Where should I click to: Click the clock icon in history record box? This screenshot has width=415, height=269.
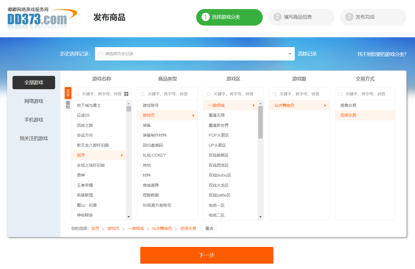coord(101,54)
